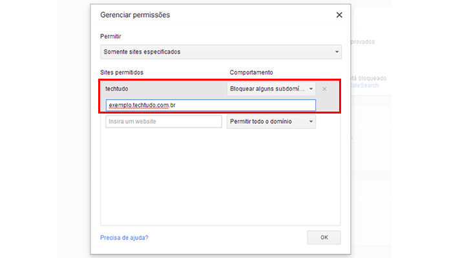Click the background 'está bloqueado' text
The width and height of the screenshot is (449, 258).
pos(368,78)
